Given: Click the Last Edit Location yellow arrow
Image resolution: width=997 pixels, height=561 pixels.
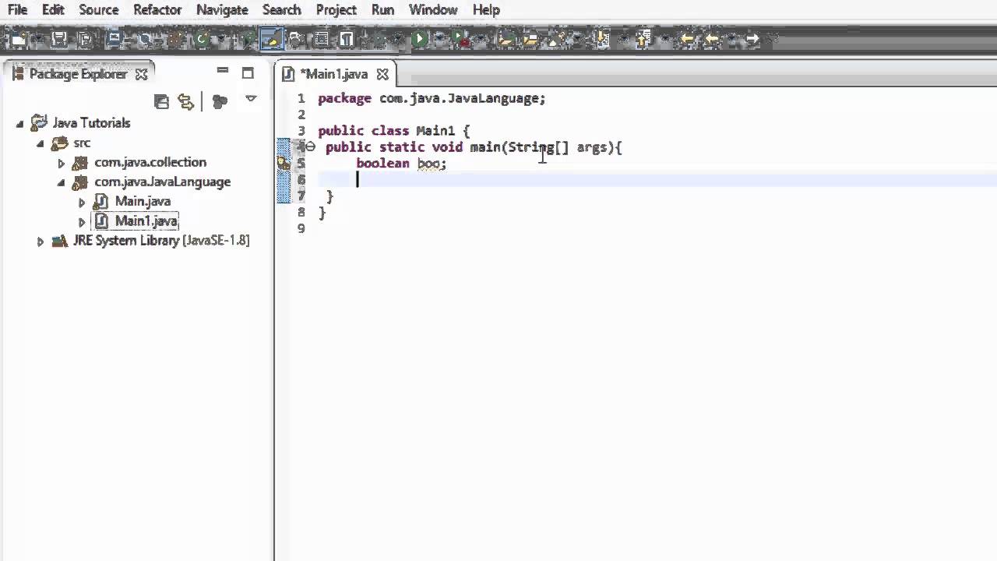Looking at the screenshot, I should pos(687,38).
